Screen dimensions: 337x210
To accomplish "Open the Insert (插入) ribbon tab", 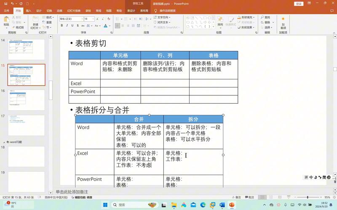I will coord(29,10).
